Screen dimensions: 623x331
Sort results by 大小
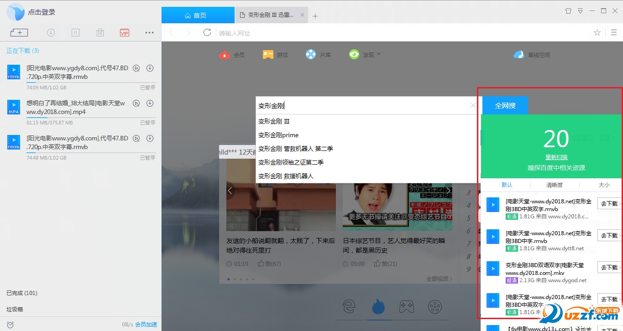[x=604, y=185]
